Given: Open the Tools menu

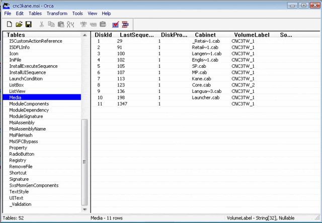Looking at the screenshot, I should pyautogui.click(x=77, y=14).
